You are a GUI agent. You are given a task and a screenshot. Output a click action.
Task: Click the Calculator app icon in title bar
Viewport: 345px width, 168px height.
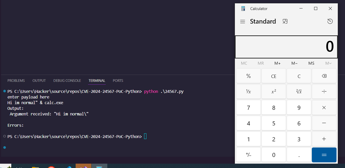pyautogui.click(x=243, y=8)
